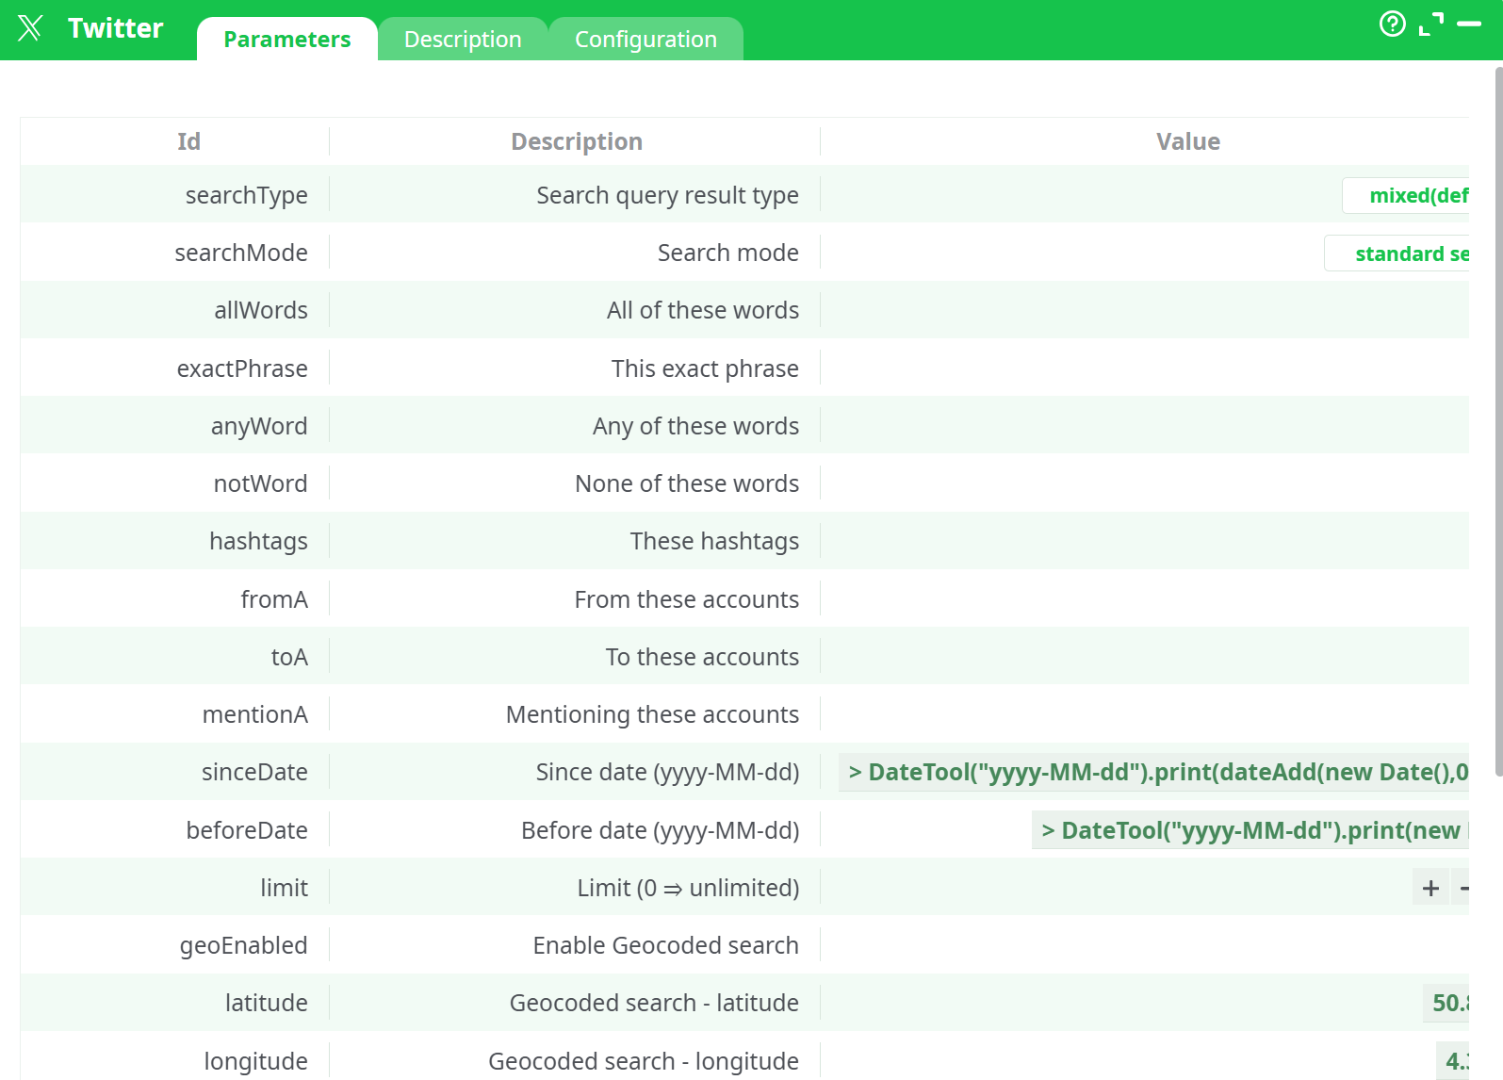
Task: Switch to the Parameters tab
Action: [x=287, y=39]
